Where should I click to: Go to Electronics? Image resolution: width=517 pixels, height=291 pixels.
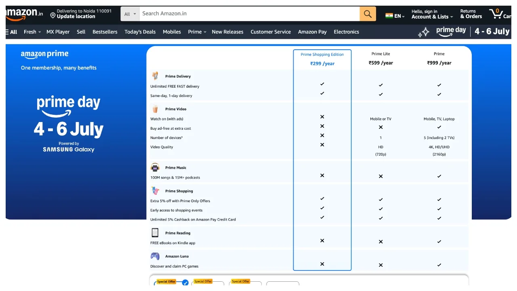346,32
